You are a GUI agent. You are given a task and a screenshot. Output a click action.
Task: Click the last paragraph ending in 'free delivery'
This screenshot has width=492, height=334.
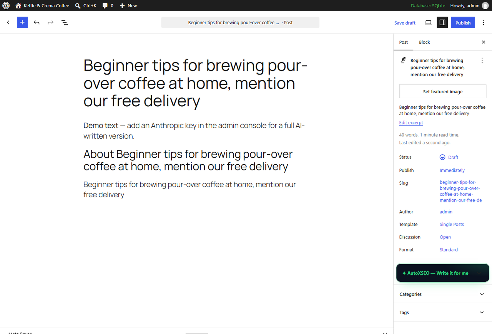(196, 190)
